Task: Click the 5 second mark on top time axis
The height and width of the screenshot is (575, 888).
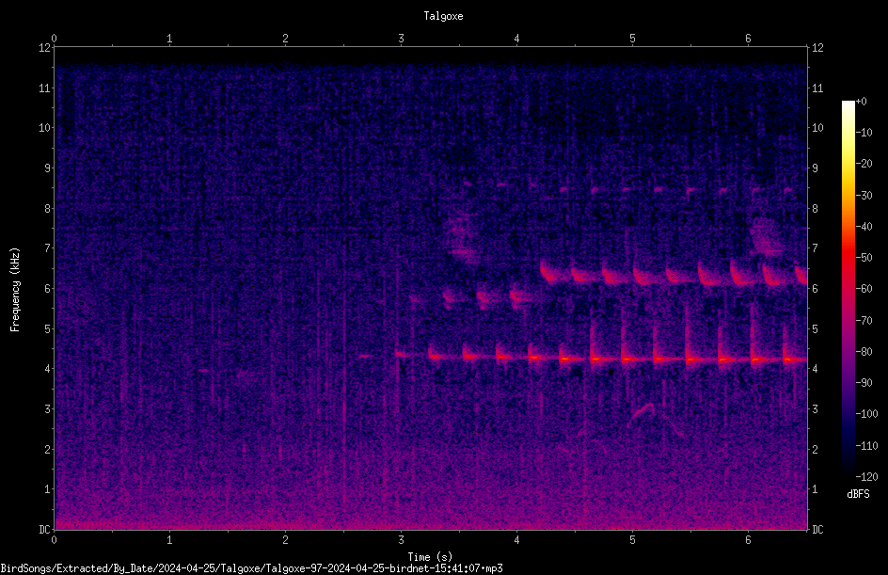Action: [632, 39]
